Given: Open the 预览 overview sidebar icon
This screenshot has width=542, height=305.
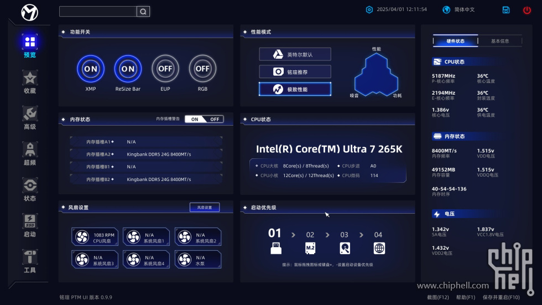Looking at the screenshot, I should (30, 42).
